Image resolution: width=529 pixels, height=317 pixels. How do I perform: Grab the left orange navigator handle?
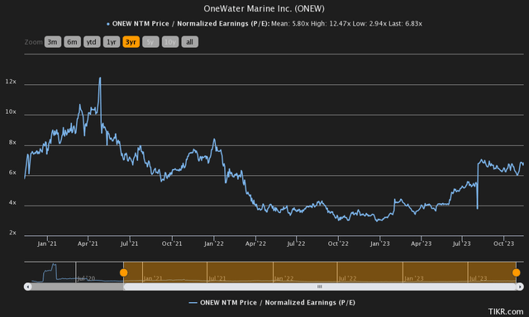[124, 272]
